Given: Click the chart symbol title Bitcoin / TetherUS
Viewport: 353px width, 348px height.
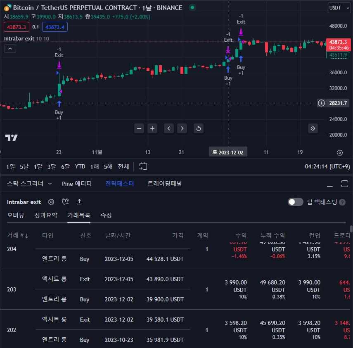Looking at the screenshot, I should point(97,8).
